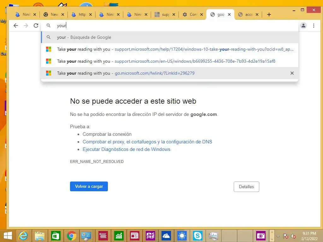Viewport: 323px width, 242px height.
Task: Click the 'Detalles' button
Action: point(246,187)
